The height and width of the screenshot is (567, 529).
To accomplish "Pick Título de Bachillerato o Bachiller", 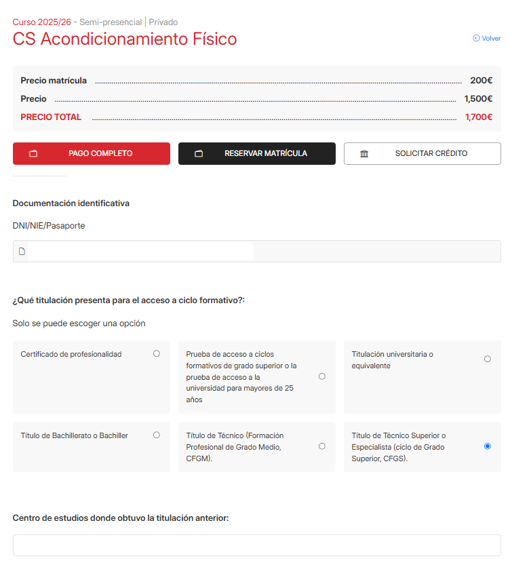I will click(157, 435).
